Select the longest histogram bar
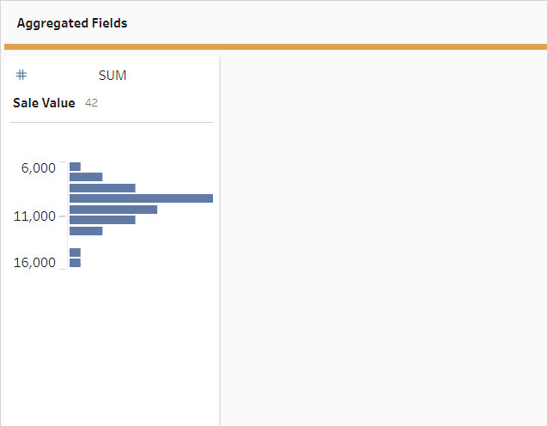The width and height of the screenshot is (547, 426). point(141,198)
